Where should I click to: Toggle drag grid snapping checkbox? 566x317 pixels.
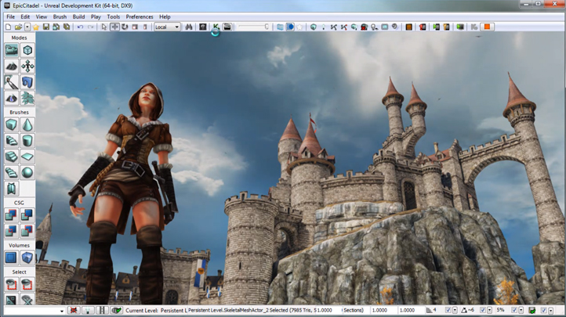click(448, 310)
